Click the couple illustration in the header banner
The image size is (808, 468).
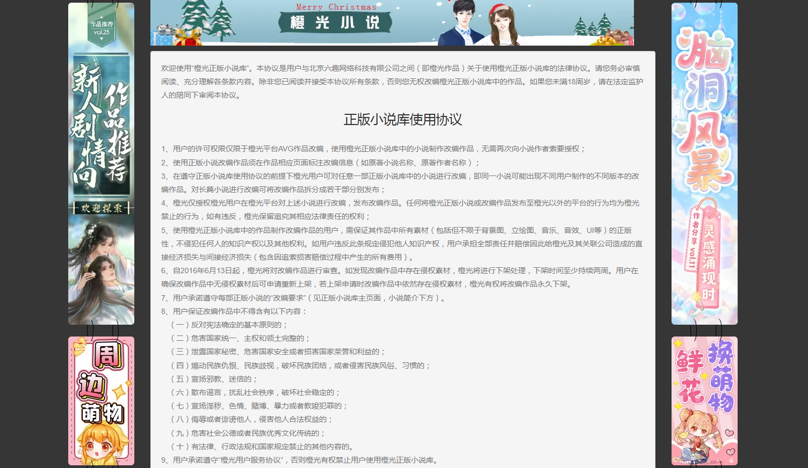click(x=481, y=24)
